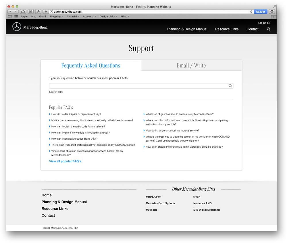The height and width of the screenshot is (243, 287).
Task: Open FAQ about compatible Bluetooth phones
Action: (x=187, y=122)
